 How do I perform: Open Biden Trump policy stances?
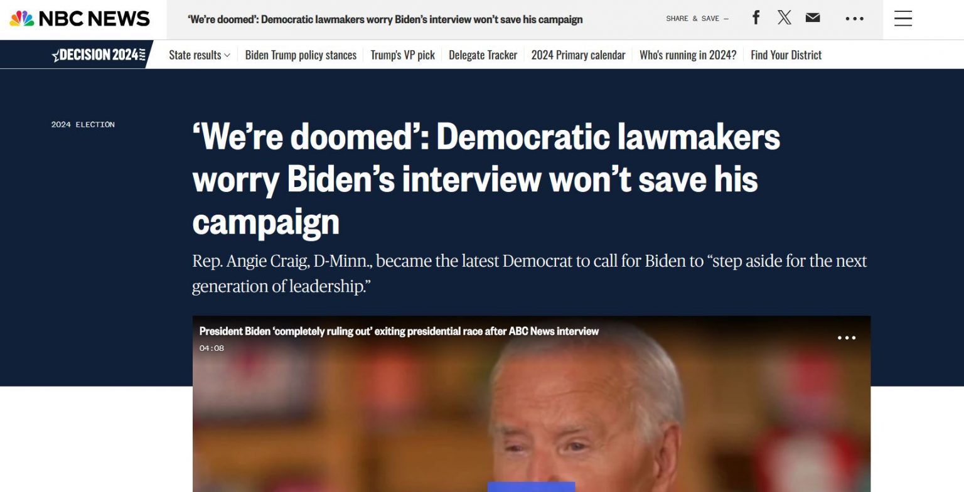pos(301,55)
